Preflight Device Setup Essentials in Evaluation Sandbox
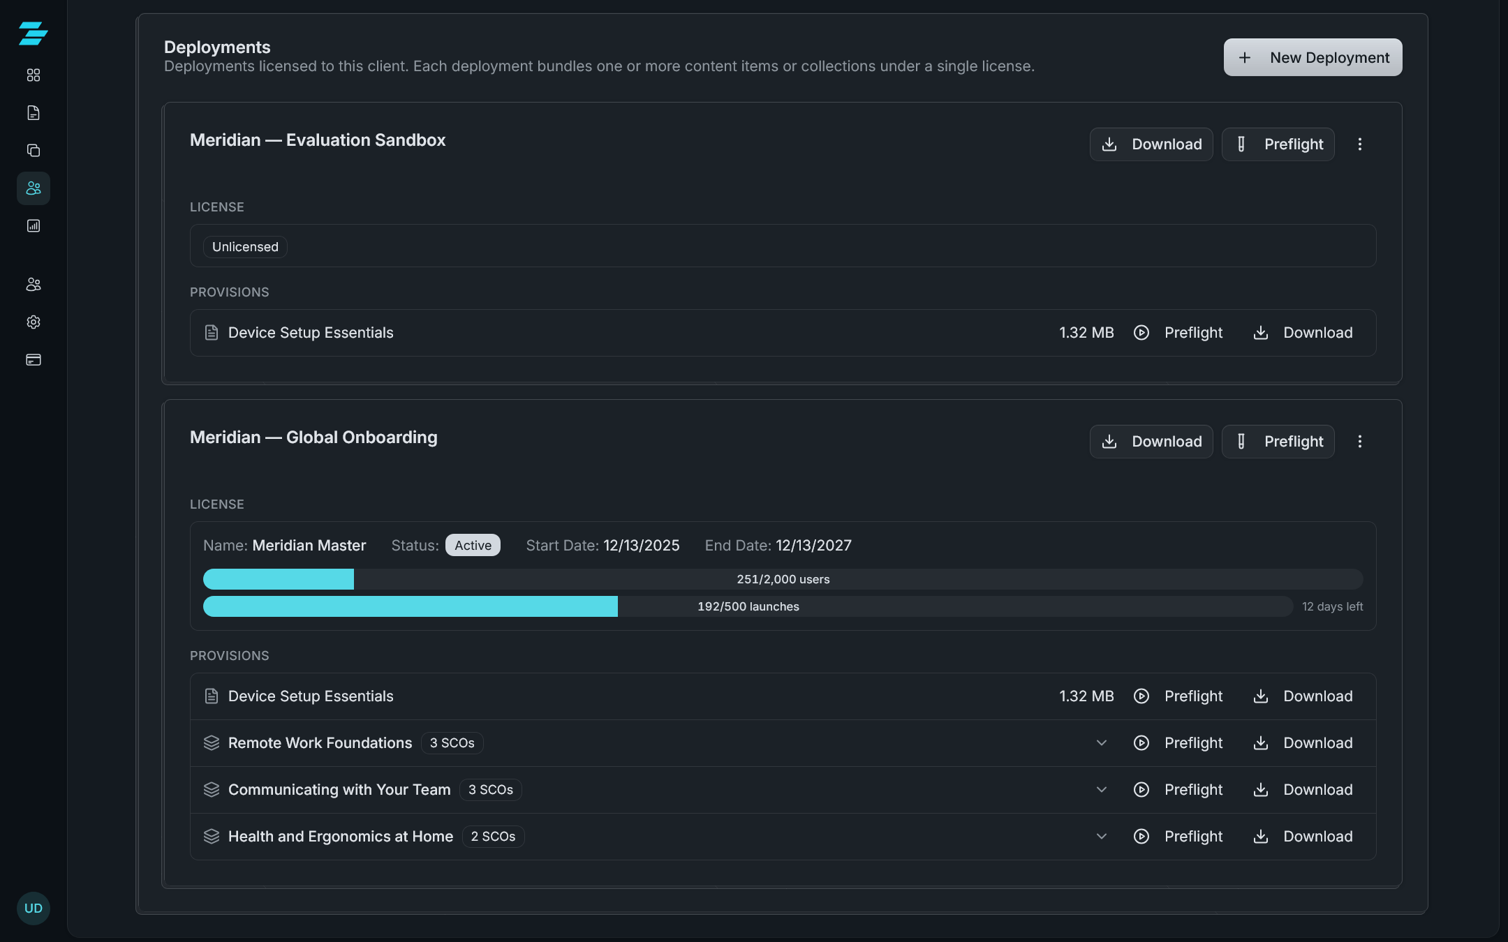 [1178, 333]
